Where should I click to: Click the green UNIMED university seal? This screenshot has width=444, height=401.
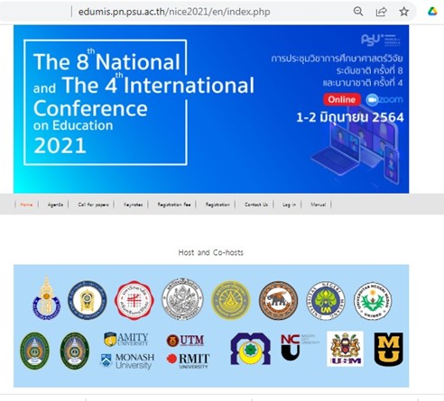[373, 300]
